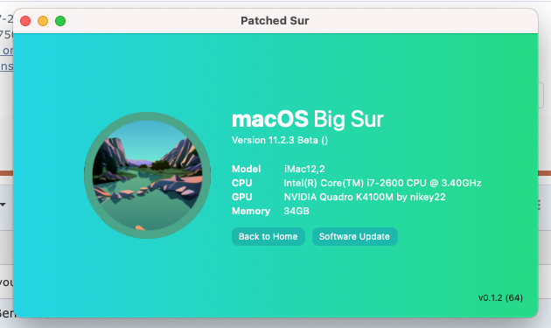Viewport: 551px width, 328px height.
Task: Open Software Update
Action: [354, 236]
